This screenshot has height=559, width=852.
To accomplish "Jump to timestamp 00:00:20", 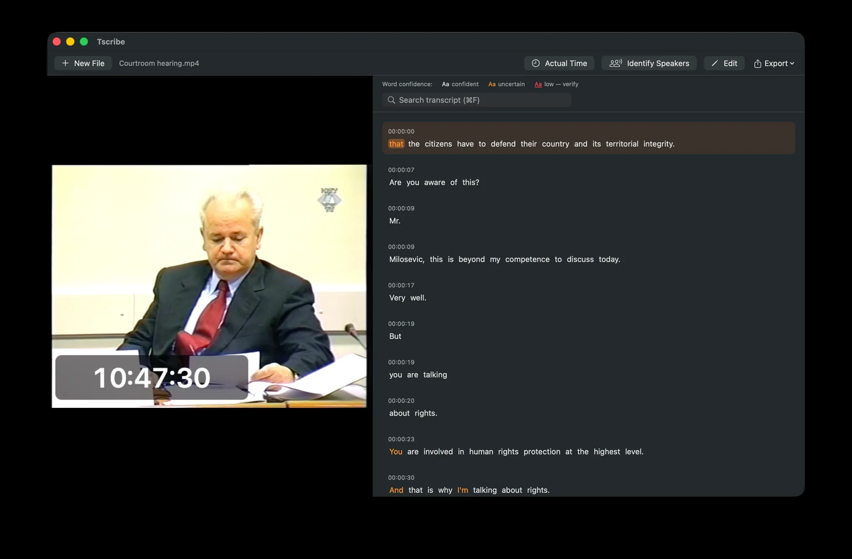I will coord(401,400).
